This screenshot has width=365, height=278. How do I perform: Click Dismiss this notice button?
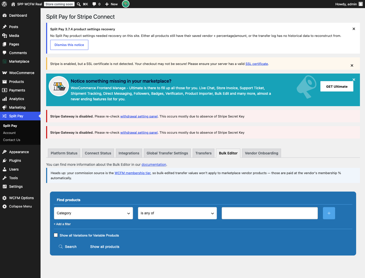pos(69,45)
